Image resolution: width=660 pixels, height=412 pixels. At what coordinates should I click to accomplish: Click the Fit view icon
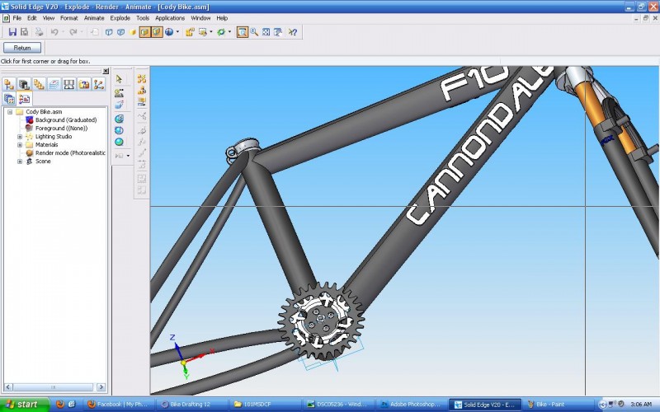tap(266, 32)
